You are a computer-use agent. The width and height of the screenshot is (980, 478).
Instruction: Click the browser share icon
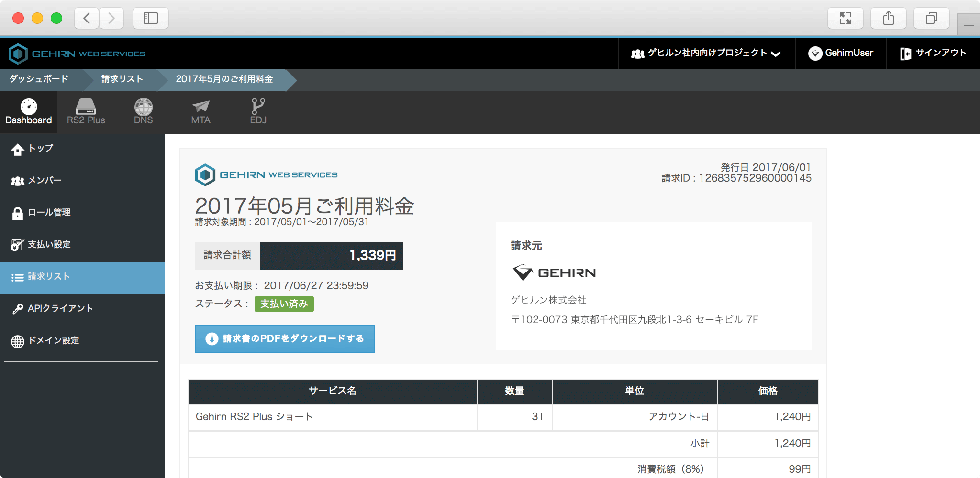tap(888, 18)
